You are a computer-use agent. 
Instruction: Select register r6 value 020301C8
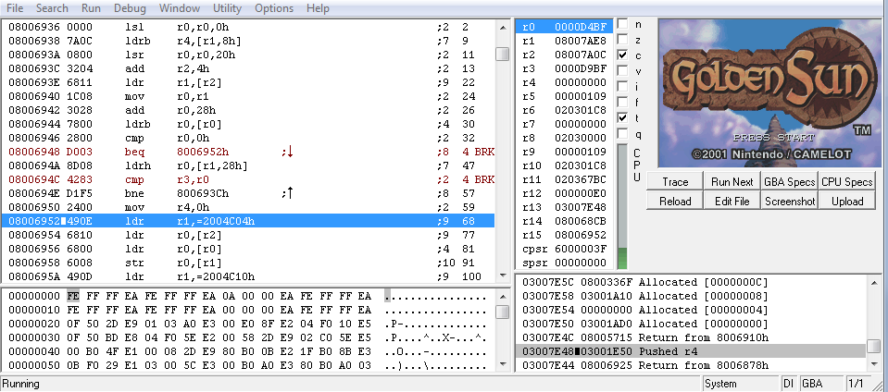[581, 110]
